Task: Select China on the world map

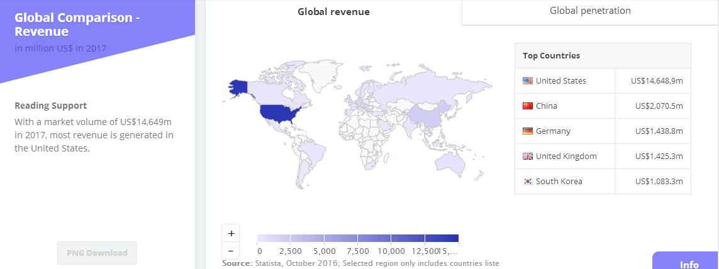Action: (425, 115)
